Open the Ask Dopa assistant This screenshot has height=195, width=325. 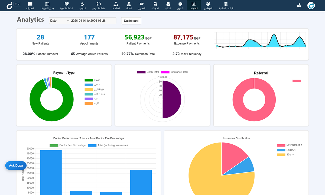[x=16, y=165]
